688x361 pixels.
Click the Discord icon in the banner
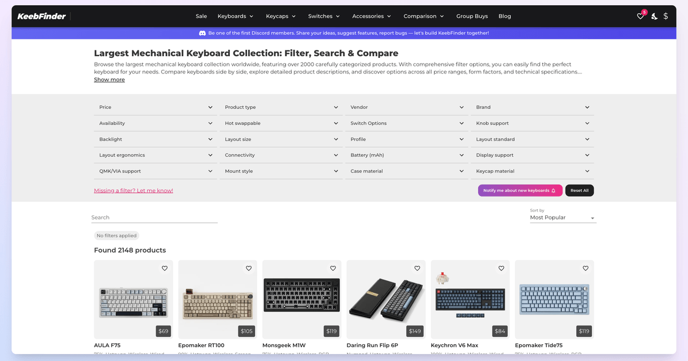coord(202,33)
